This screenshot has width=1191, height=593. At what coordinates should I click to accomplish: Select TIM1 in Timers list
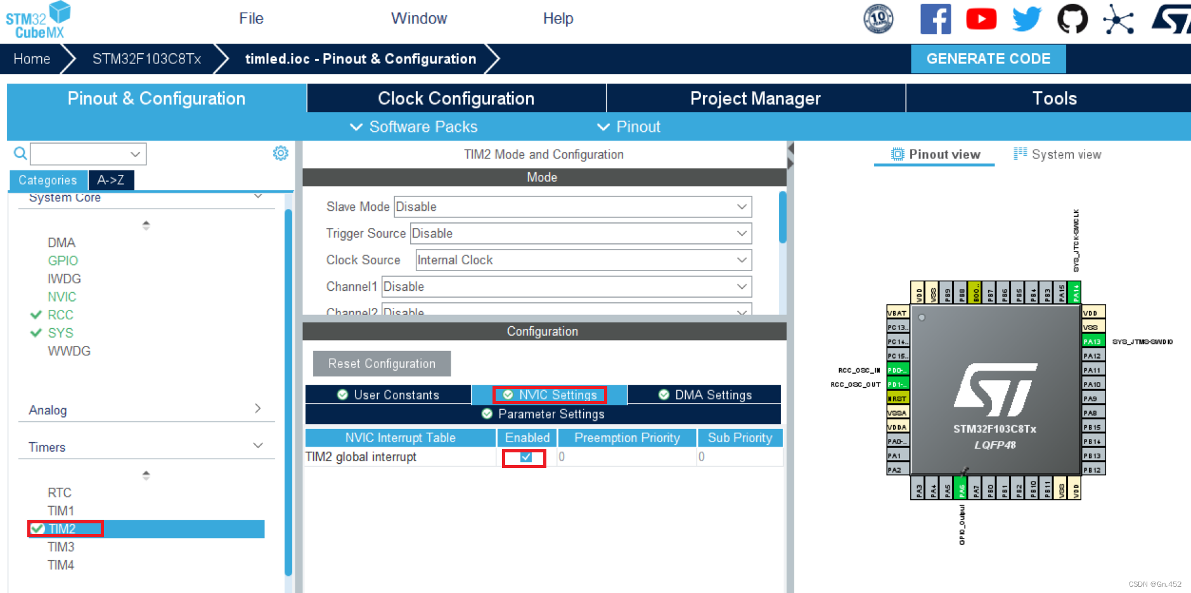click(x=61, y=511)
